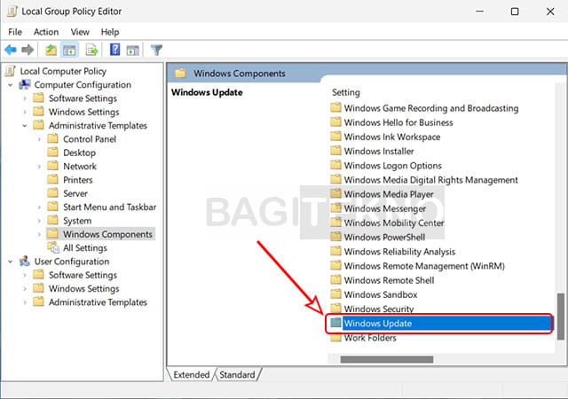Open the Action menu
568x399 pixels.
pos(46,32)
